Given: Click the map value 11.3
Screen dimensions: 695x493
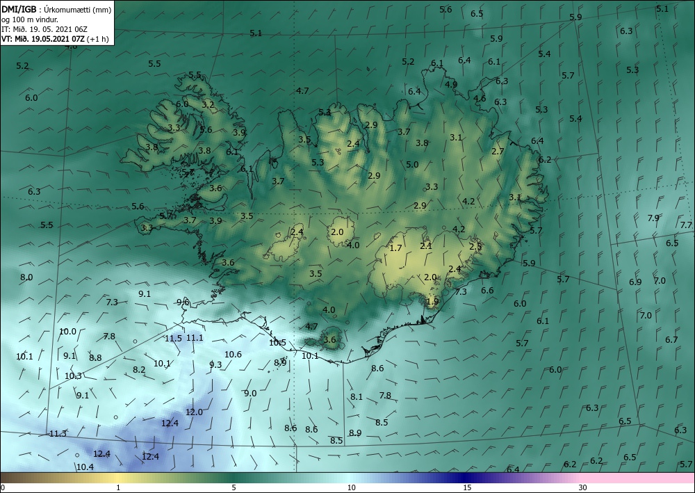Looking at the screenshot, I should 58,434.
